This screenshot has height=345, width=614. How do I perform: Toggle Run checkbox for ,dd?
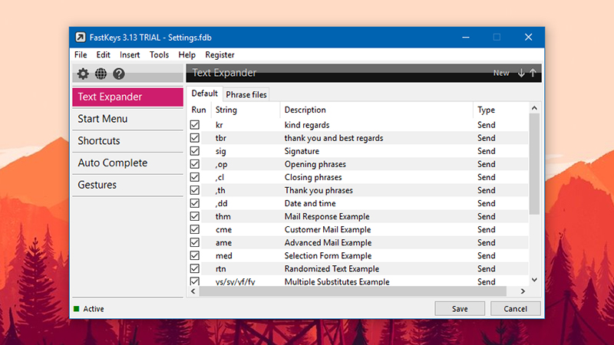point(195,203)
